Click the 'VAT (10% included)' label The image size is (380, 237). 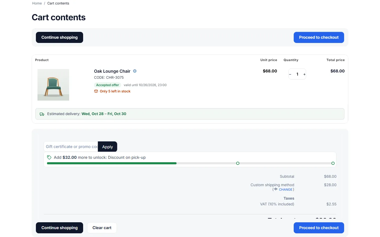click(x=277, y=204)
